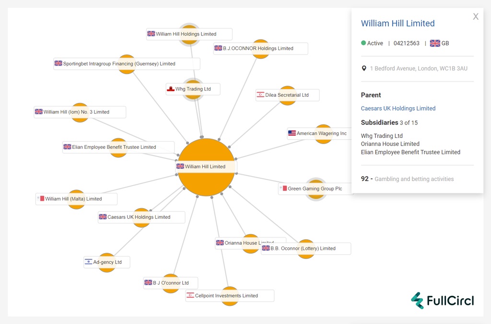This screenshot has height=324, width=491.
Task: Click Elian Employee Benefit Trustee Limited in subsidiaries list
Action: [x=410, y=152]
